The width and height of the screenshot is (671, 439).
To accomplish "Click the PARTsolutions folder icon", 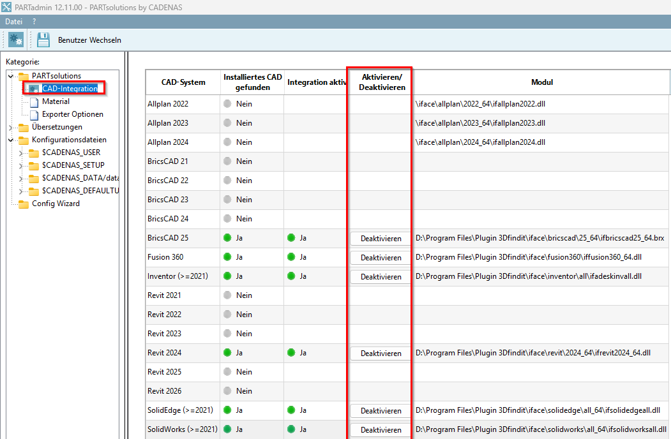I will (24, 76).
